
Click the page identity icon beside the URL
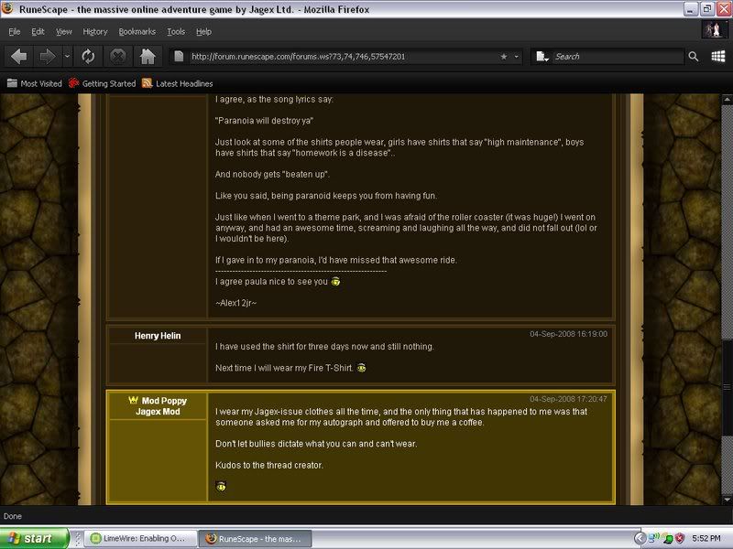(x=179, y=57)
